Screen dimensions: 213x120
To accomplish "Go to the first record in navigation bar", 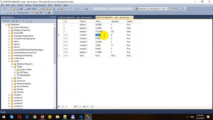I will tap(59, 107).
